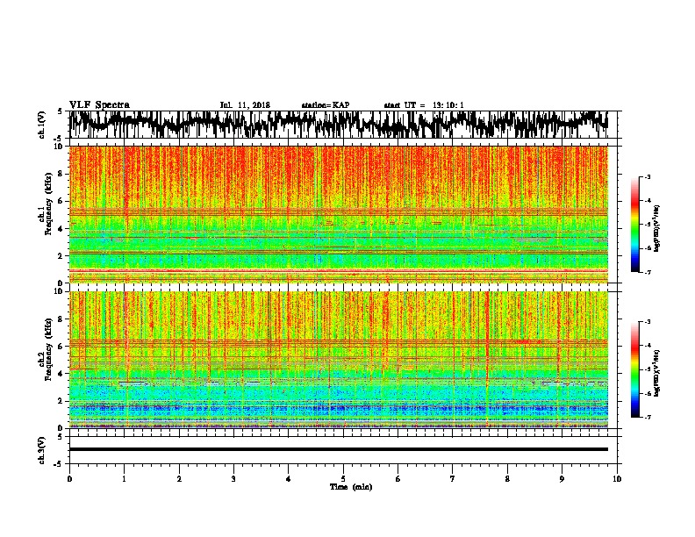Click the 'VLF Spectra' plot title
This screenshot has height=537, width=695.
(x=99, y=104)
